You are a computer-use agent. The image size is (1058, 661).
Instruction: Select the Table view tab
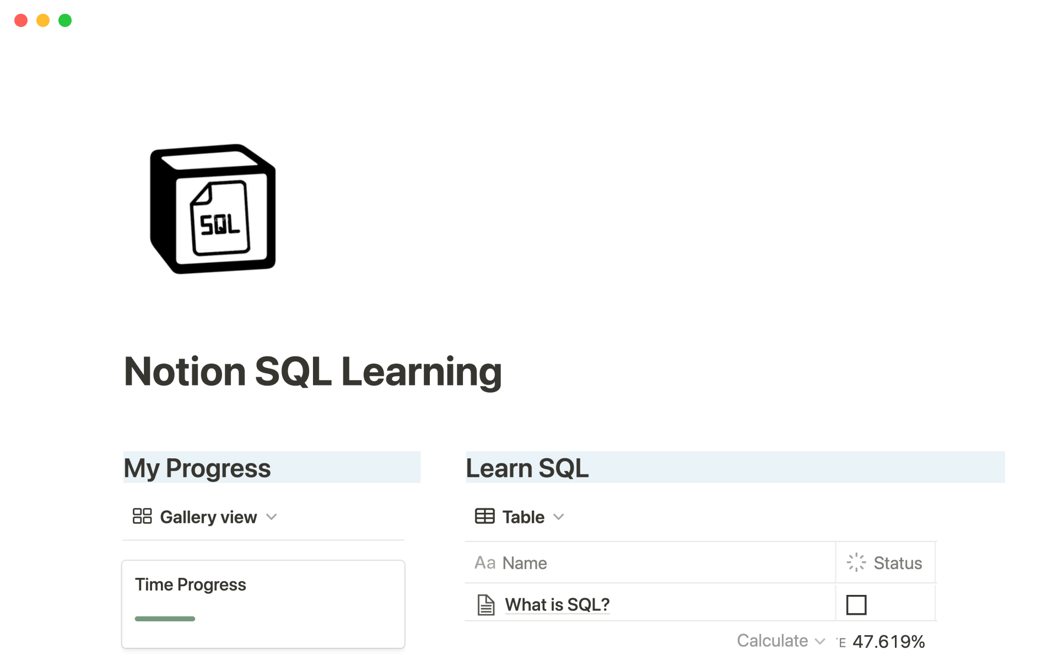[523, 517]
